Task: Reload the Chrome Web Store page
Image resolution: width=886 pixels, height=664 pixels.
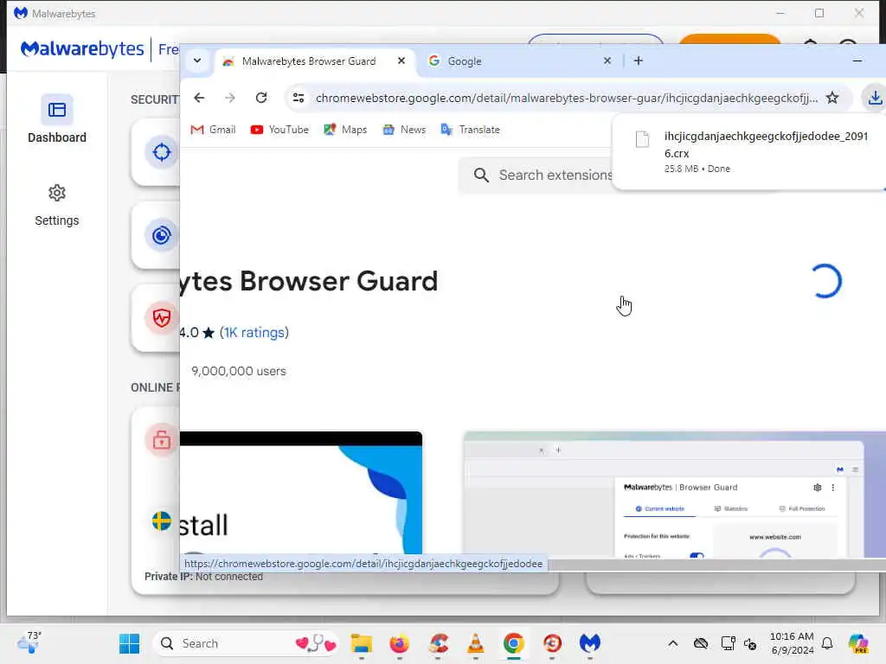Action: (x=261, y=98)
